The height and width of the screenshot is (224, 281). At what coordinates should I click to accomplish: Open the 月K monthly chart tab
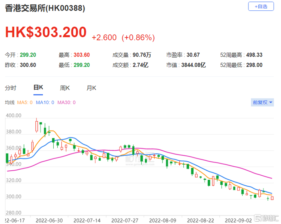click(x=91, y=88)
